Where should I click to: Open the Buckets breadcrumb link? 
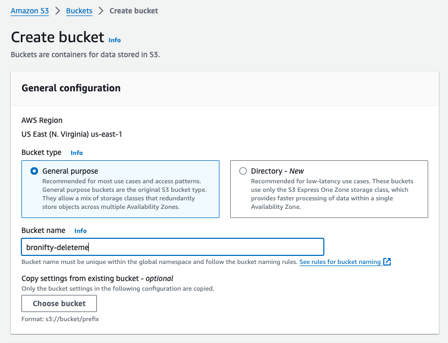pos(78,10)
